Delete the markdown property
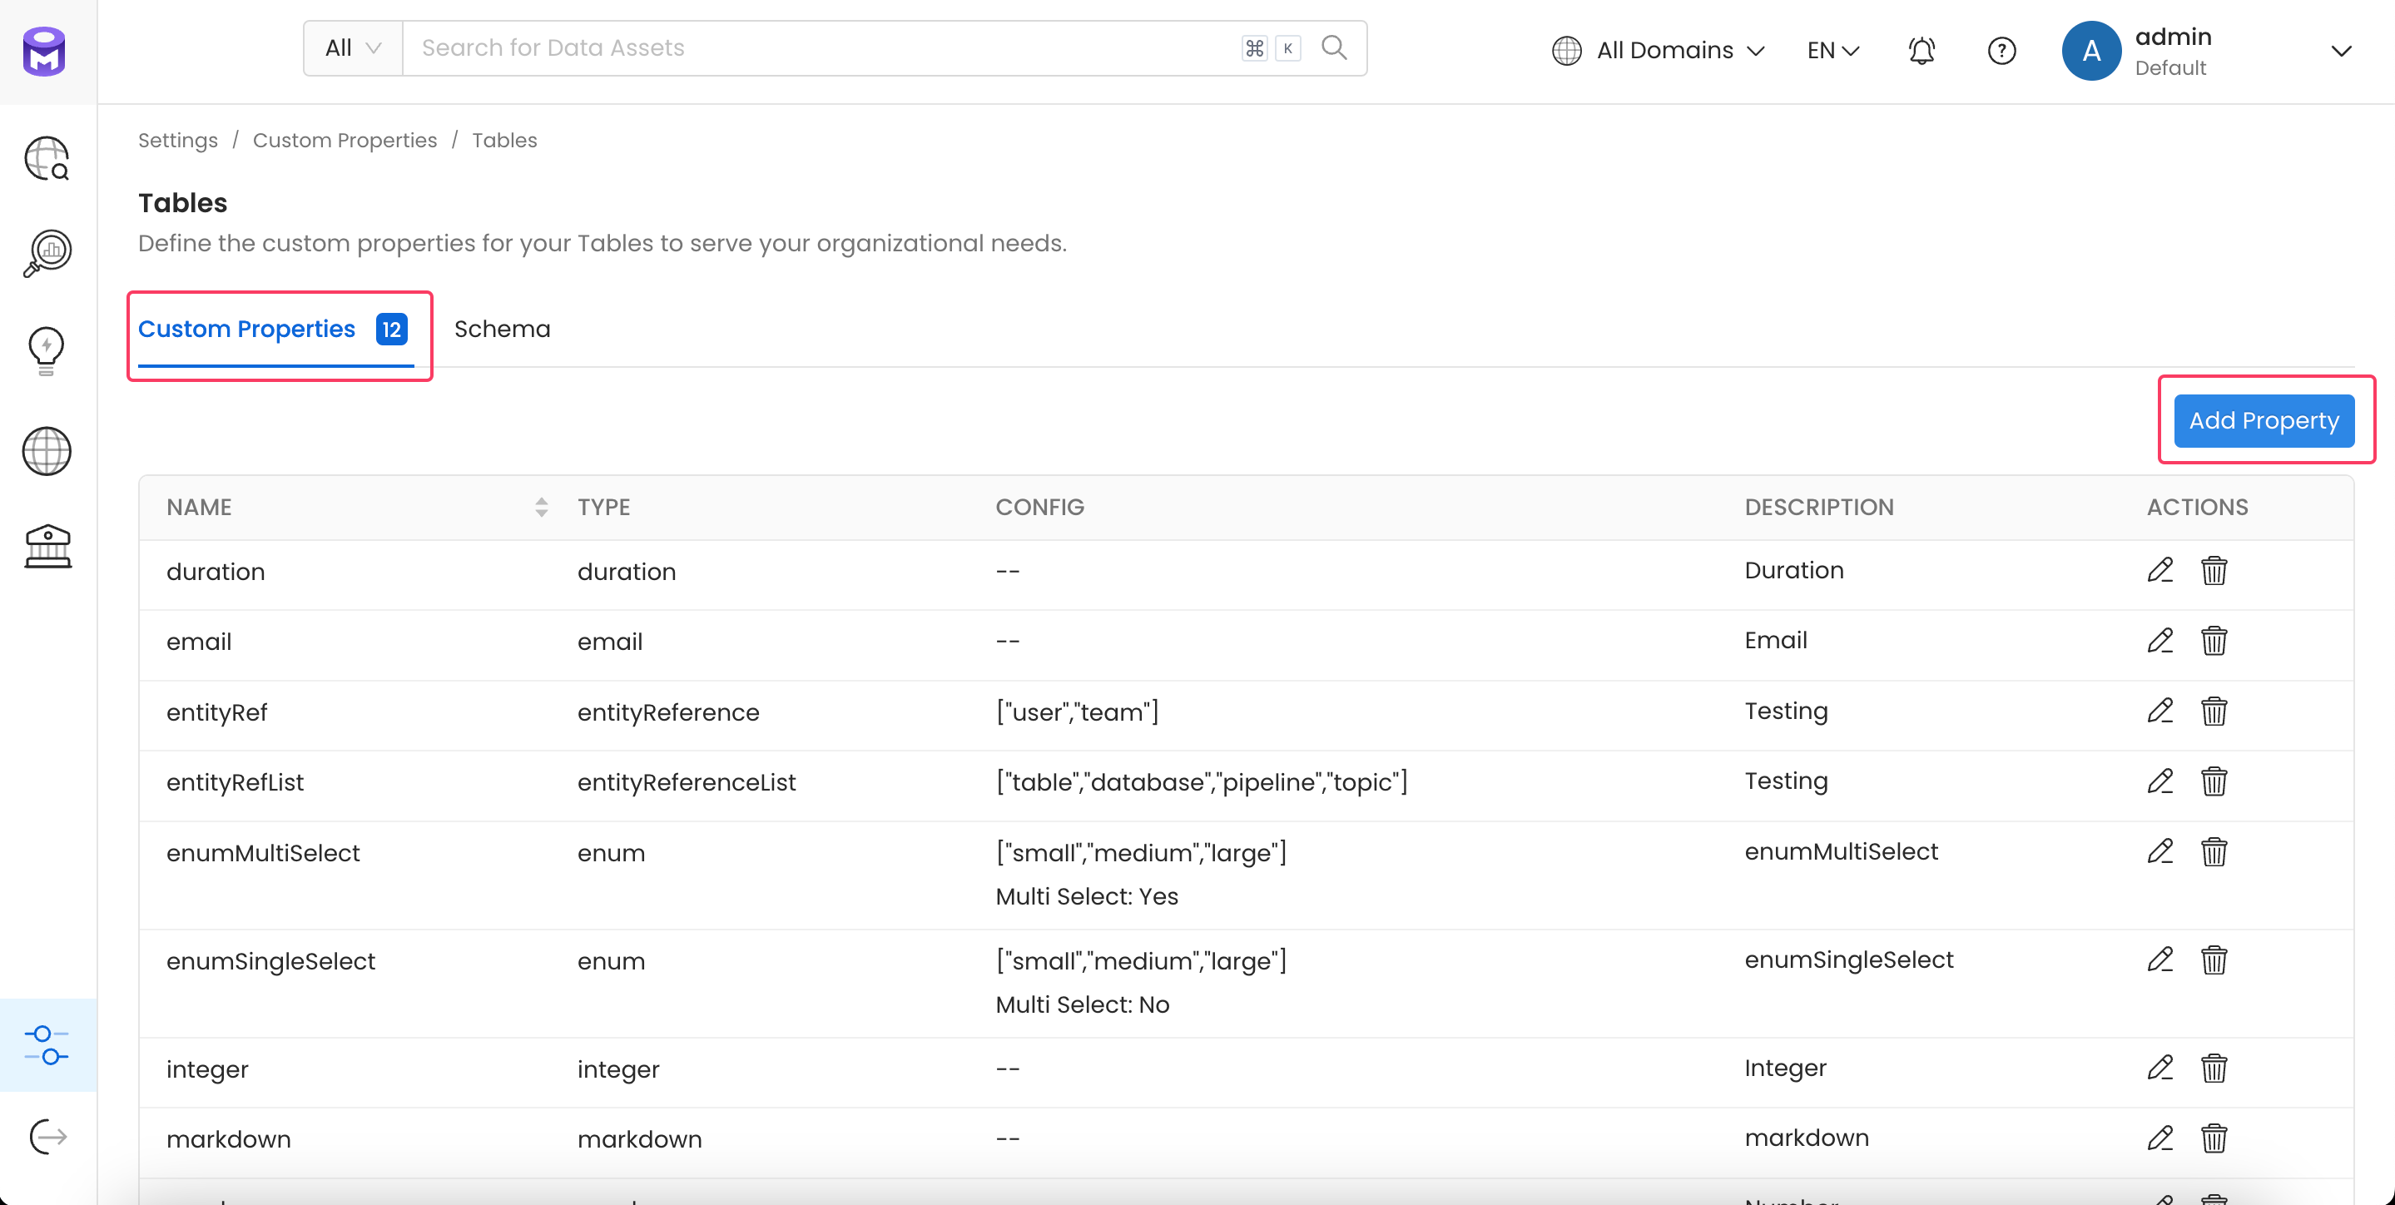The height and width of the screenshot is (1205, 2395). tap(2214, 1138)
